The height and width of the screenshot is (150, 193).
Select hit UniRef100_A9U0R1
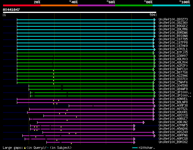[173, 112]
